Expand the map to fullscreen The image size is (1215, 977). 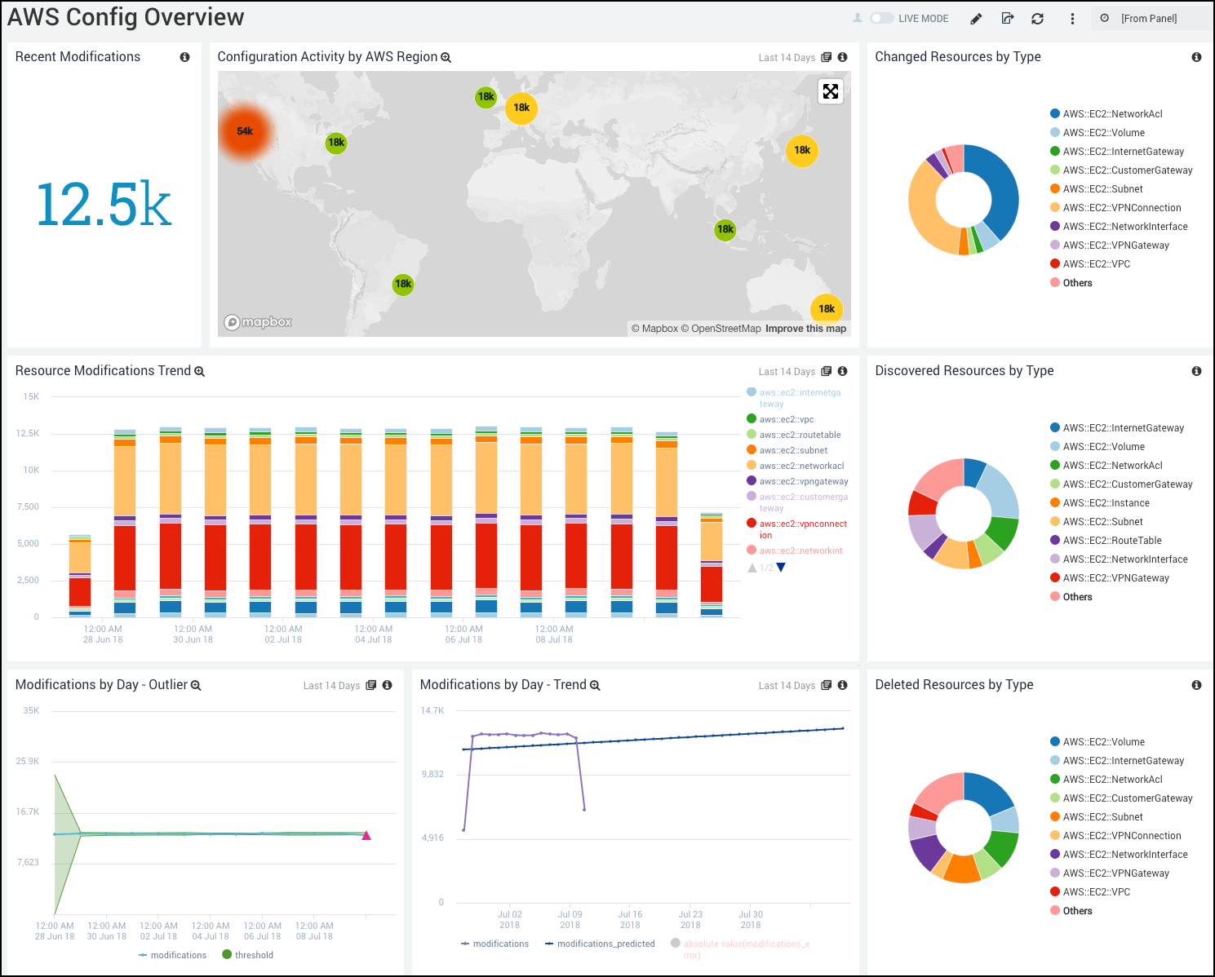tap(830, 91)
